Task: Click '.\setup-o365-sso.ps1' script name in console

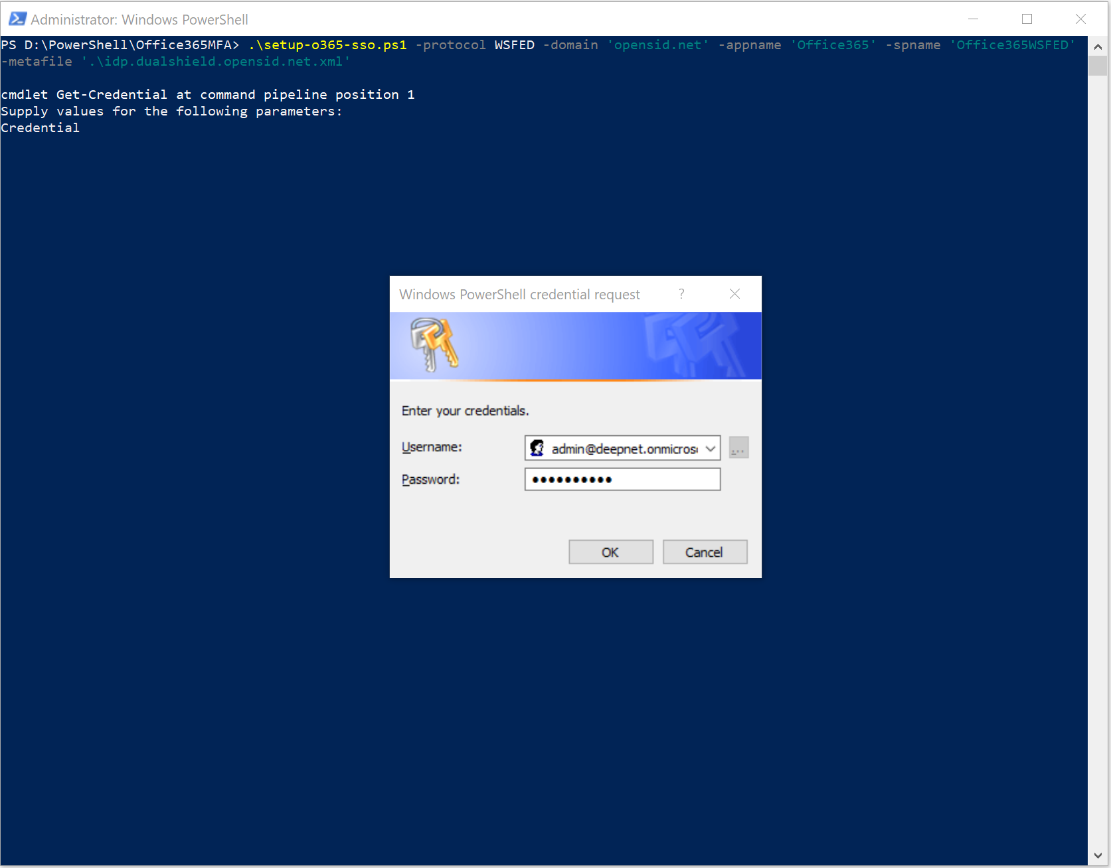Action: pos(327,44)
